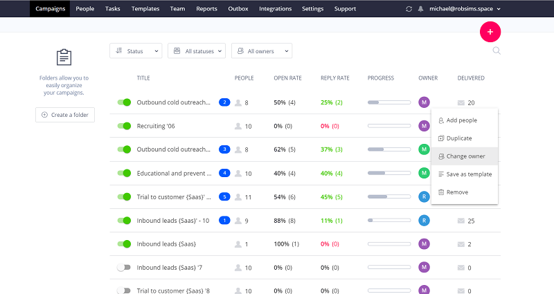Click blue badge 5 on Trial to customer row
This screenshot has width=554, height=294.
point(224,196)
